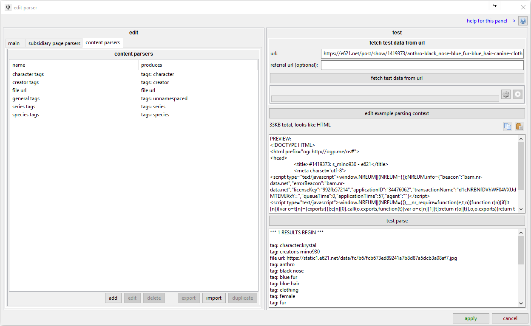Viewport: 531px width, 326px height.
Task: Apply the parser changes
Action: click(471, 318)
